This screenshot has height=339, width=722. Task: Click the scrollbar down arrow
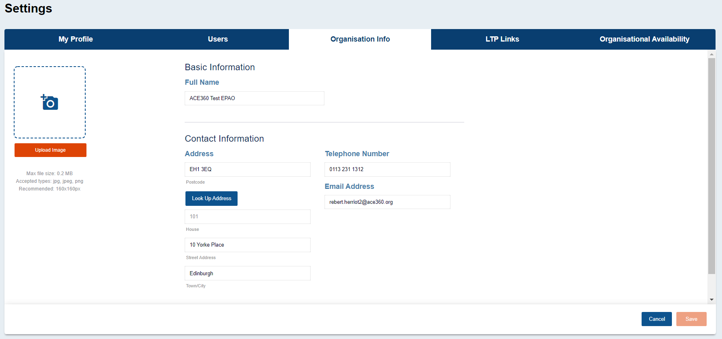pyautogui.click(x=711, y=299)
